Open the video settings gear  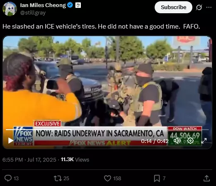(x=190, y=141)
